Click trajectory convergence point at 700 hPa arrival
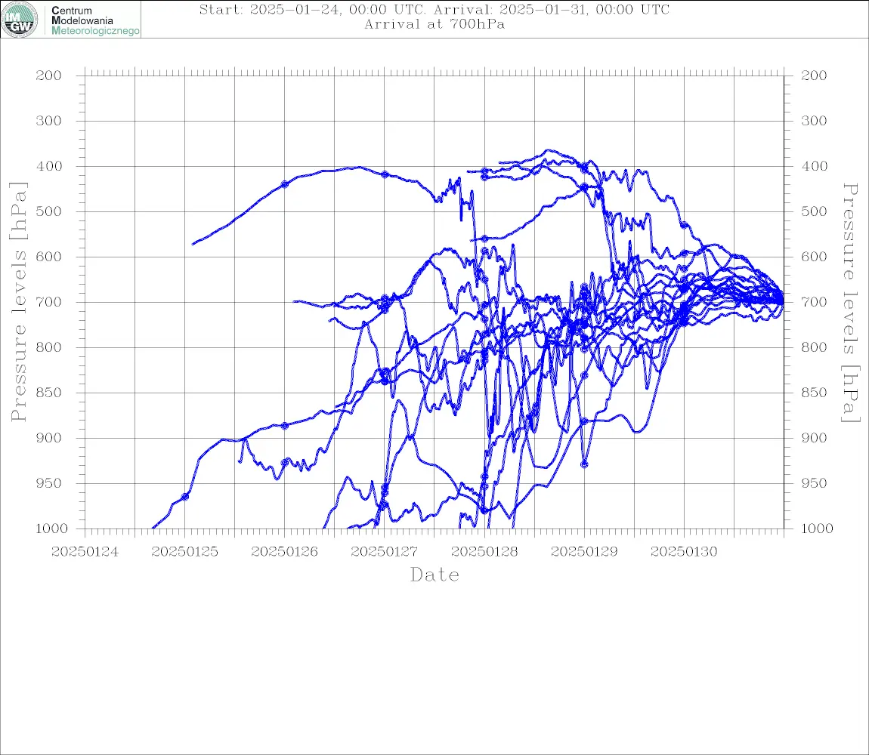869x755 pixels. (782, 300)
